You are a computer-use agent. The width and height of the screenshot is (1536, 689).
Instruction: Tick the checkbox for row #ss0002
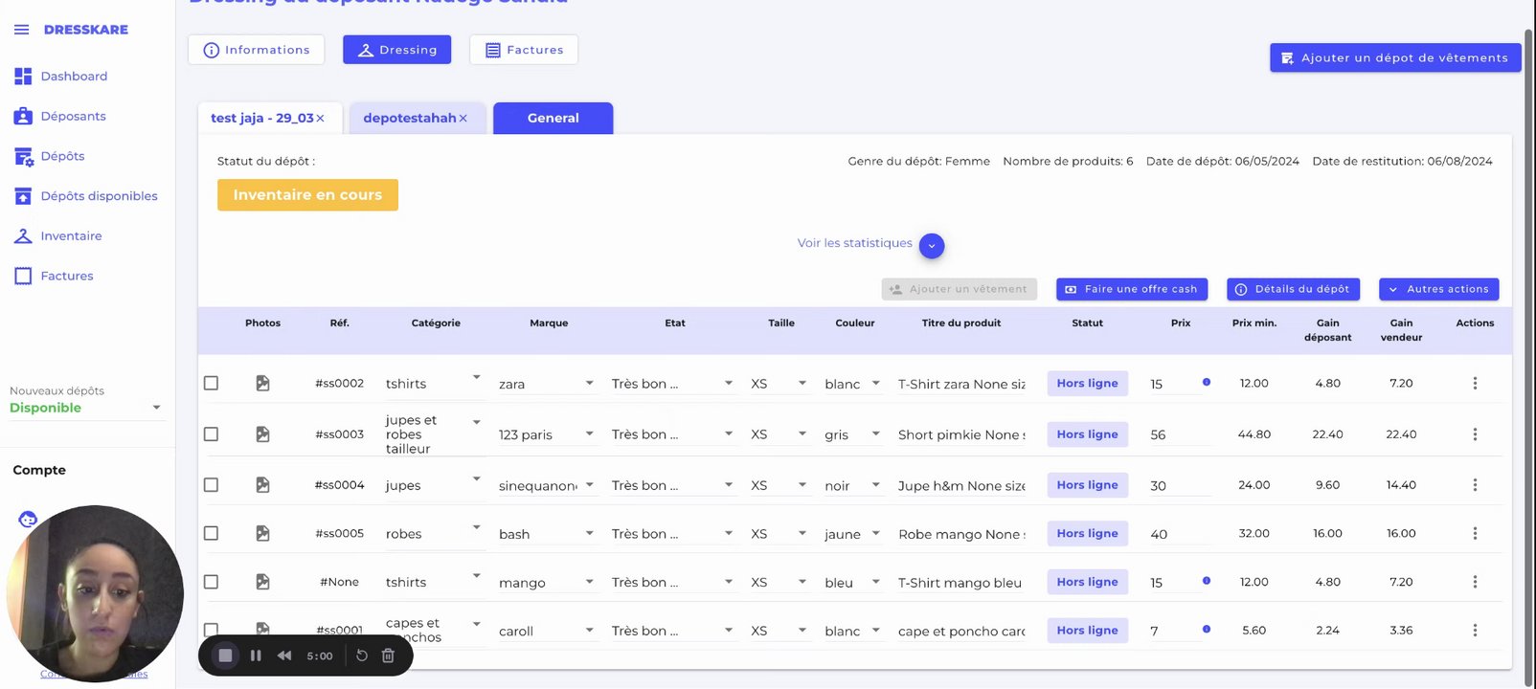point(211,383)
